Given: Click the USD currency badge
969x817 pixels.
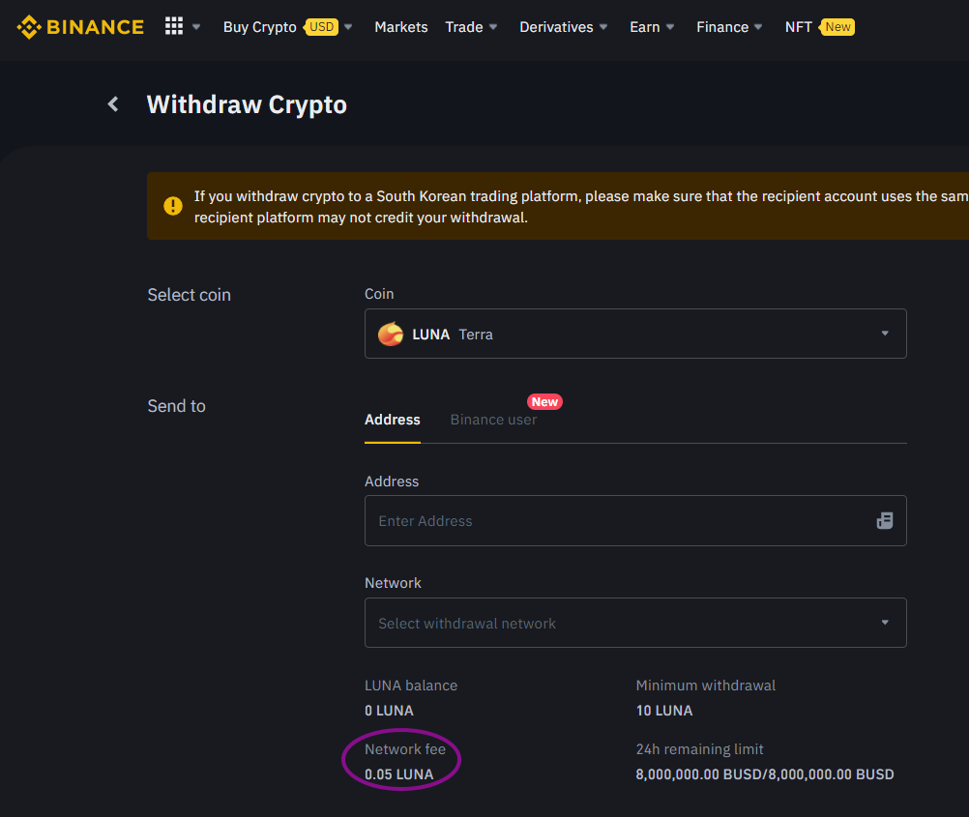Looking at the screenshot, I should pyautogui.click(x=321, y=27).
